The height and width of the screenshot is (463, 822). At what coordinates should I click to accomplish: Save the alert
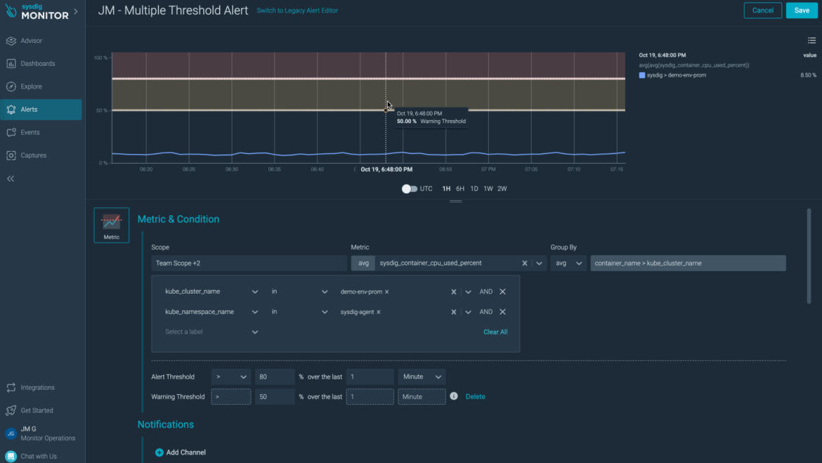coord(802,11)
